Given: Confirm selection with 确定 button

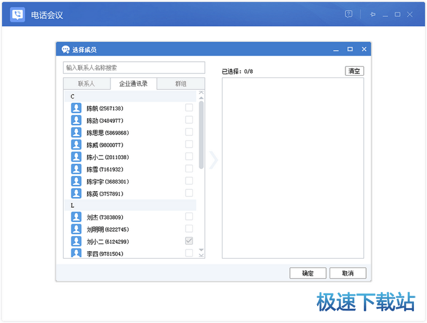Looking at the screenshot, I should tap(307, 273).
